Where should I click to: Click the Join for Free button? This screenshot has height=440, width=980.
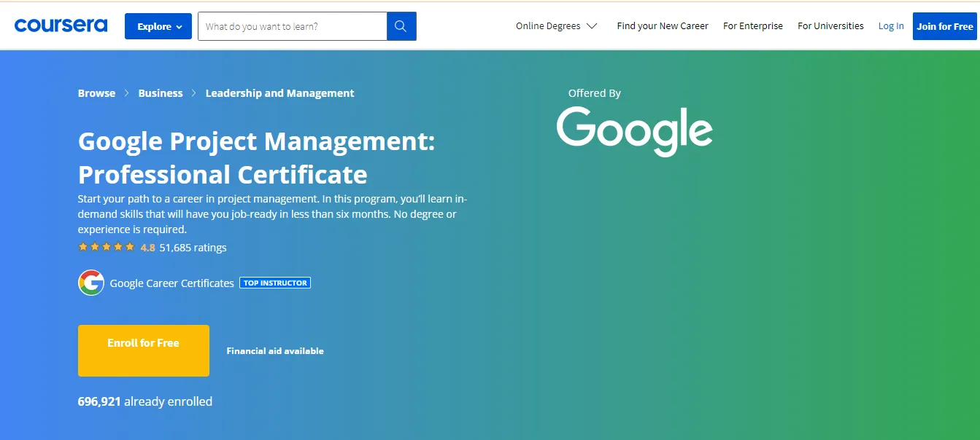pos(945,25)
